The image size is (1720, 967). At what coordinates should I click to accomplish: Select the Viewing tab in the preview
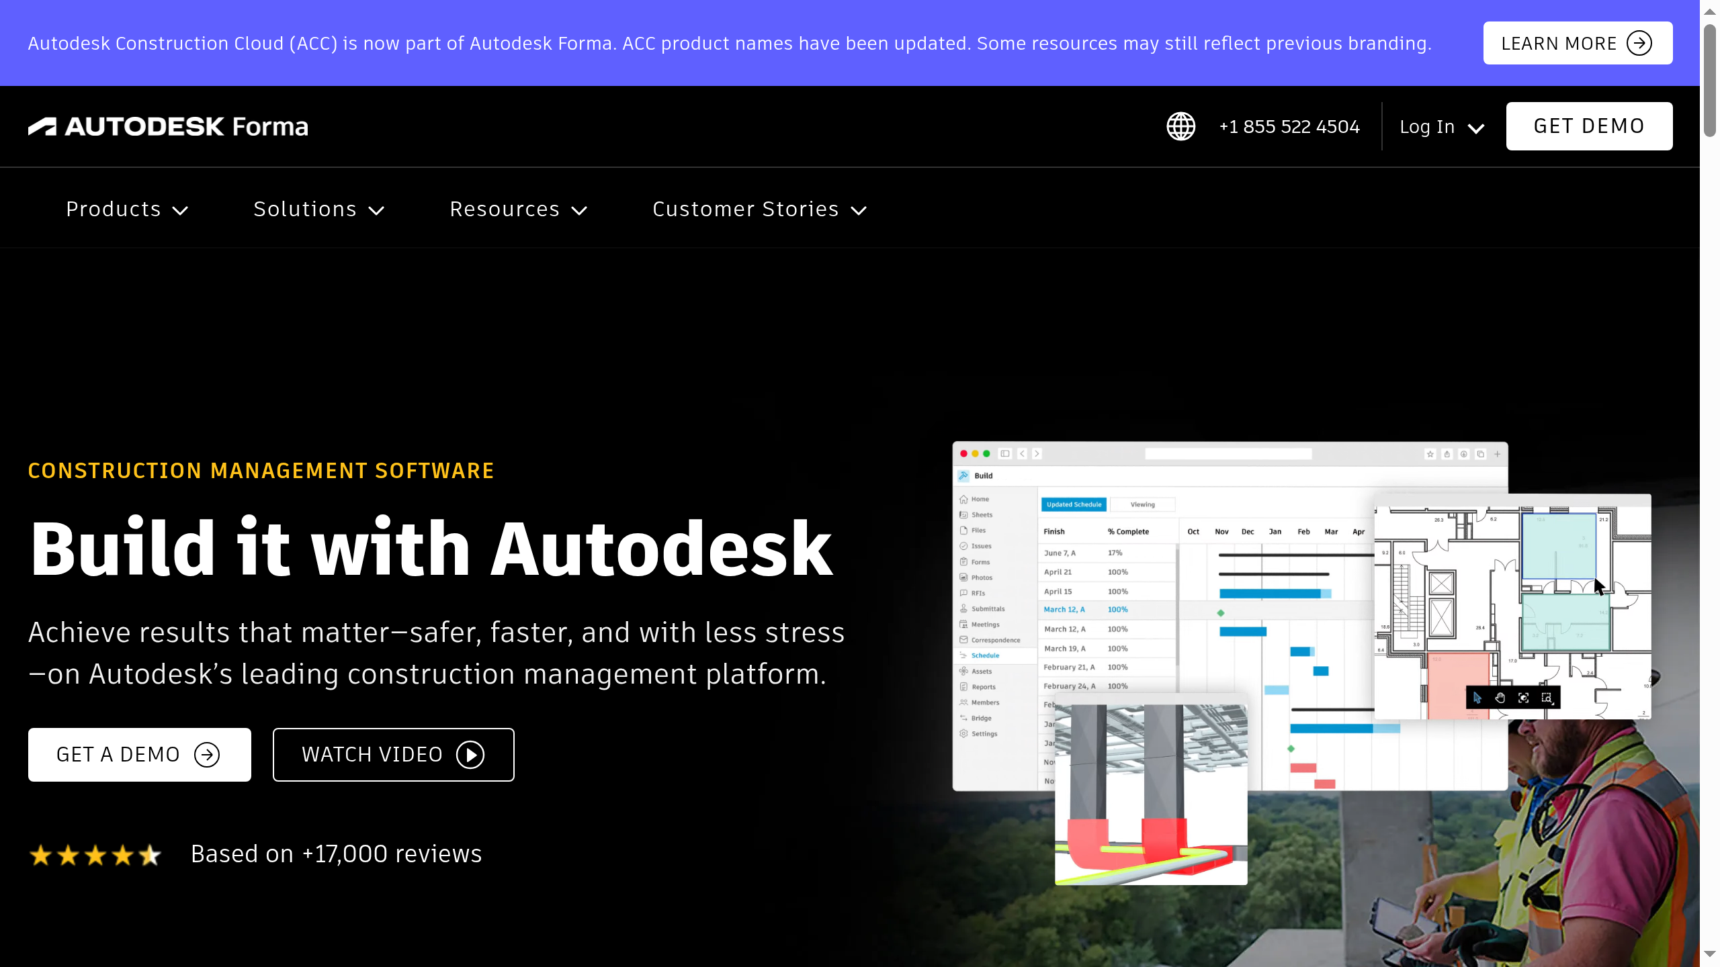tap(1142, 504)
